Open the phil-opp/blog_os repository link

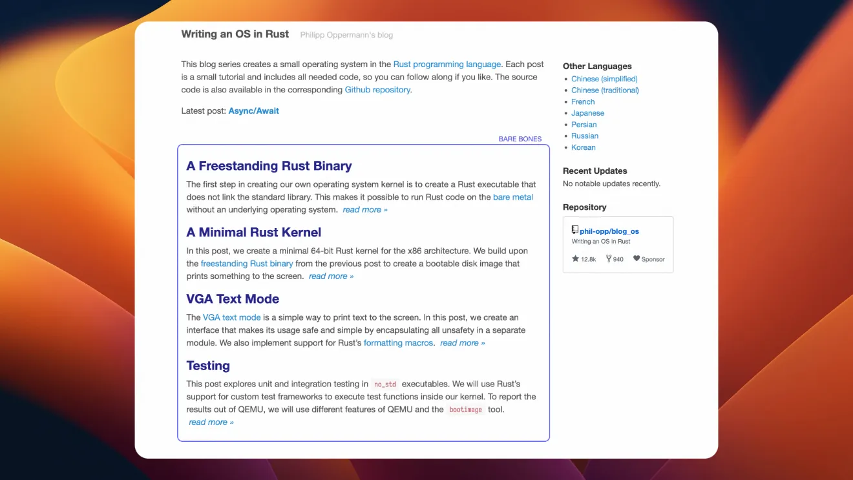click(609, 231)
